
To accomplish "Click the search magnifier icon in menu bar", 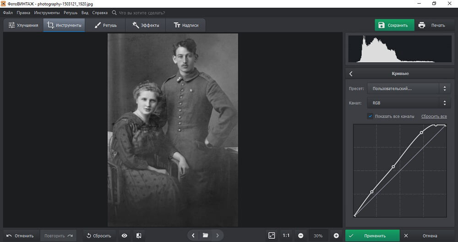I will [114, 13].
